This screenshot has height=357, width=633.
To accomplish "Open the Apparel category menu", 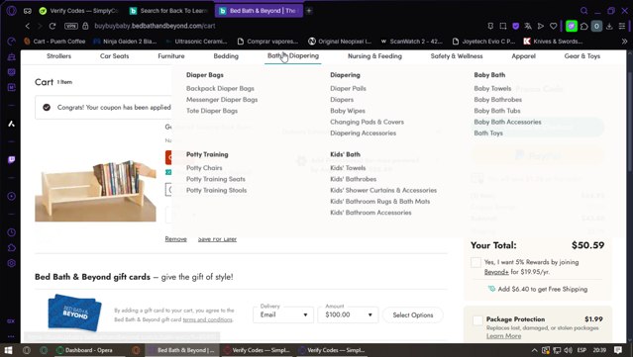I will [524, 56].
